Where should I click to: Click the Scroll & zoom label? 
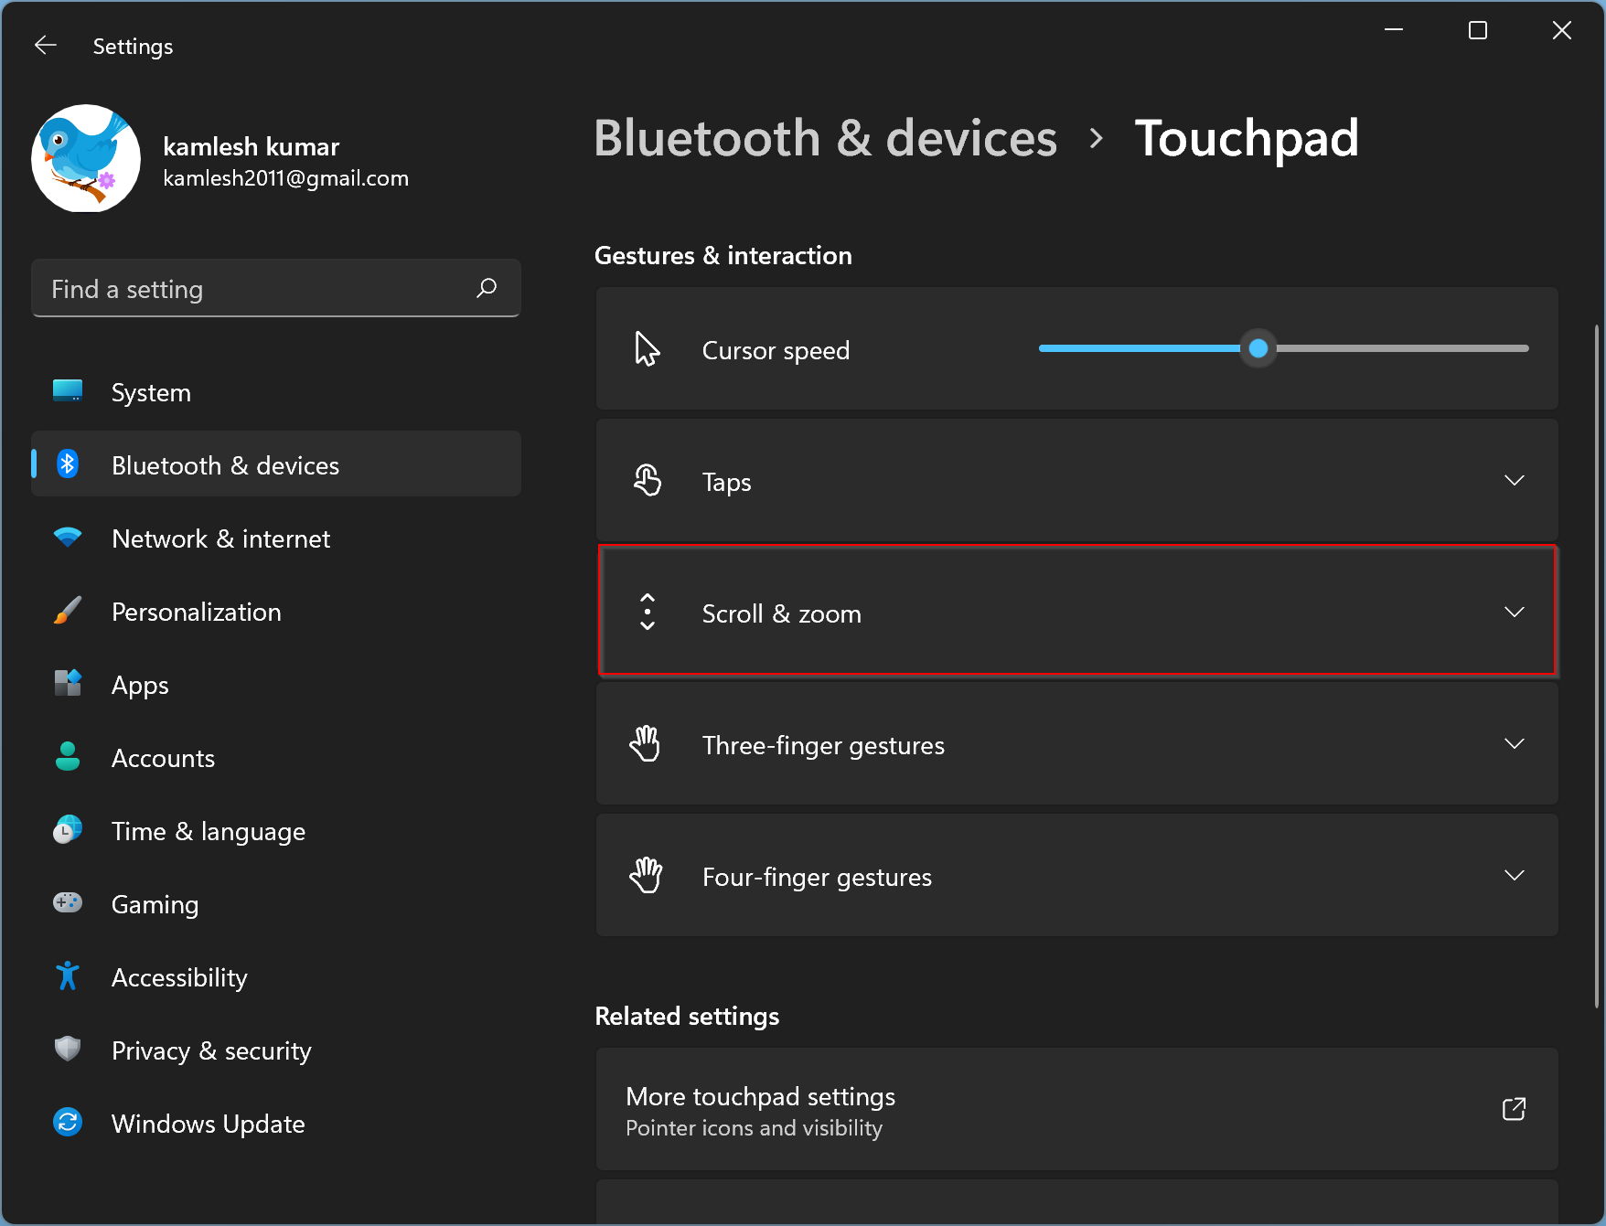click(x=782, y=613)
